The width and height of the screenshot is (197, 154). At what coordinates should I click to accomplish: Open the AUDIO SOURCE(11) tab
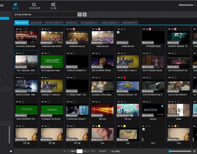click(110, 23)
